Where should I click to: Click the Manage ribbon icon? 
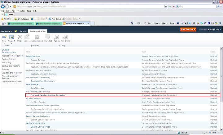point(27,37)
